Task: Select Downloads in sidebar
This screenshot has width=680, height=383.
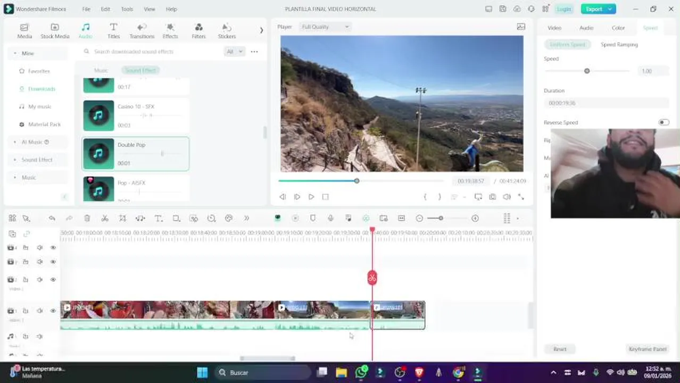Action: pyautogui.click(x=42, y=89)
